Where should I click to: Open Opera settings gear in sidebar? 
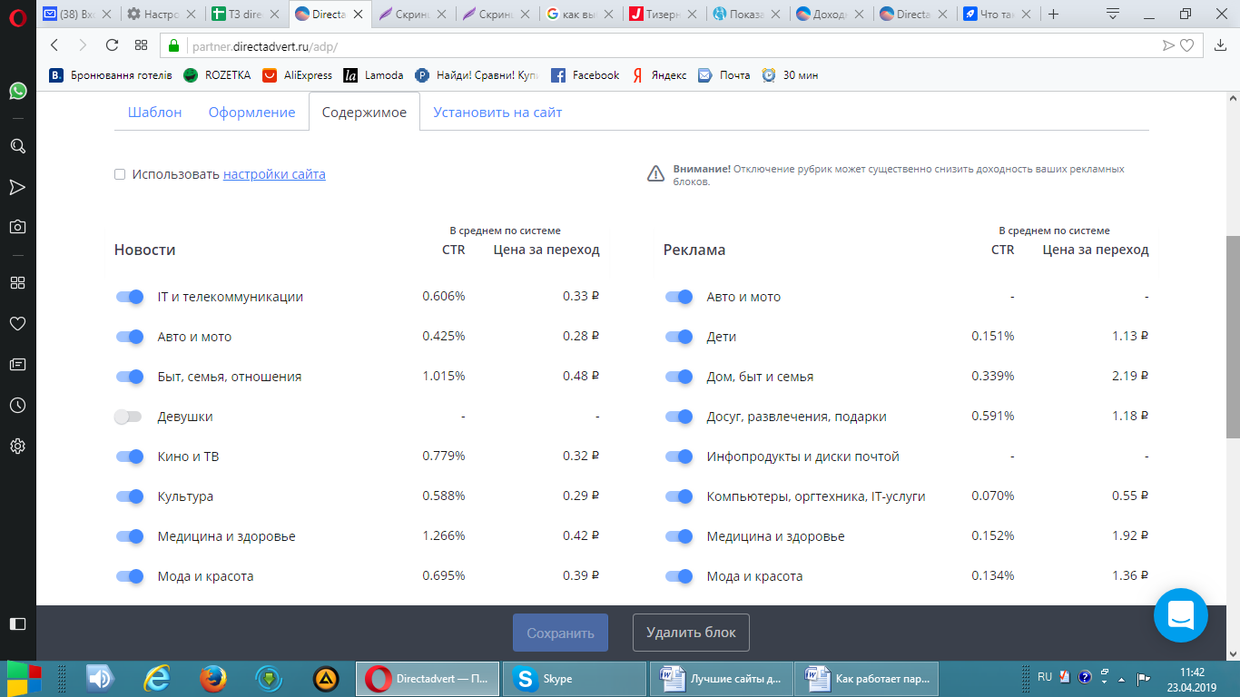pyautogui.click(x=17, y=446)
